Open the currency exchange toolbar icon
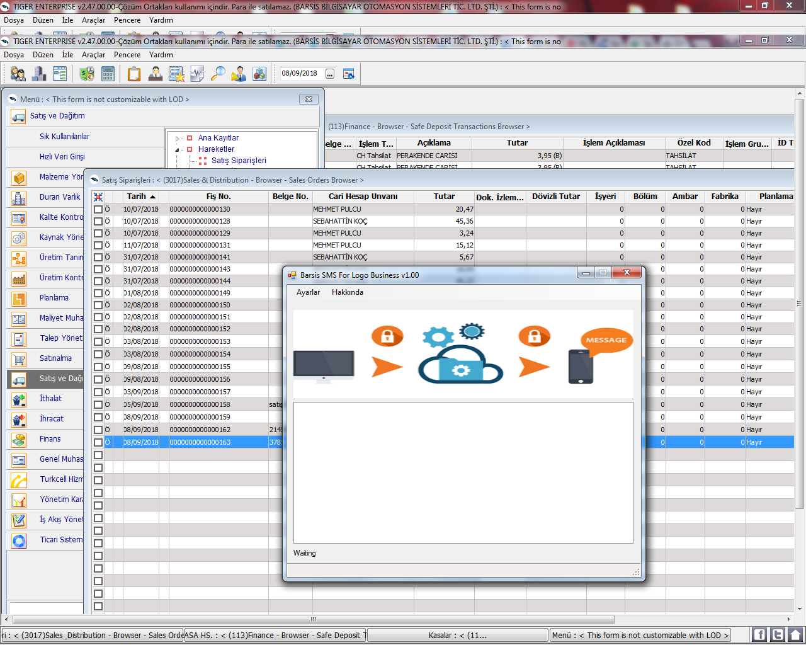Viewport: 806px width, 645px height. (87, 74)
